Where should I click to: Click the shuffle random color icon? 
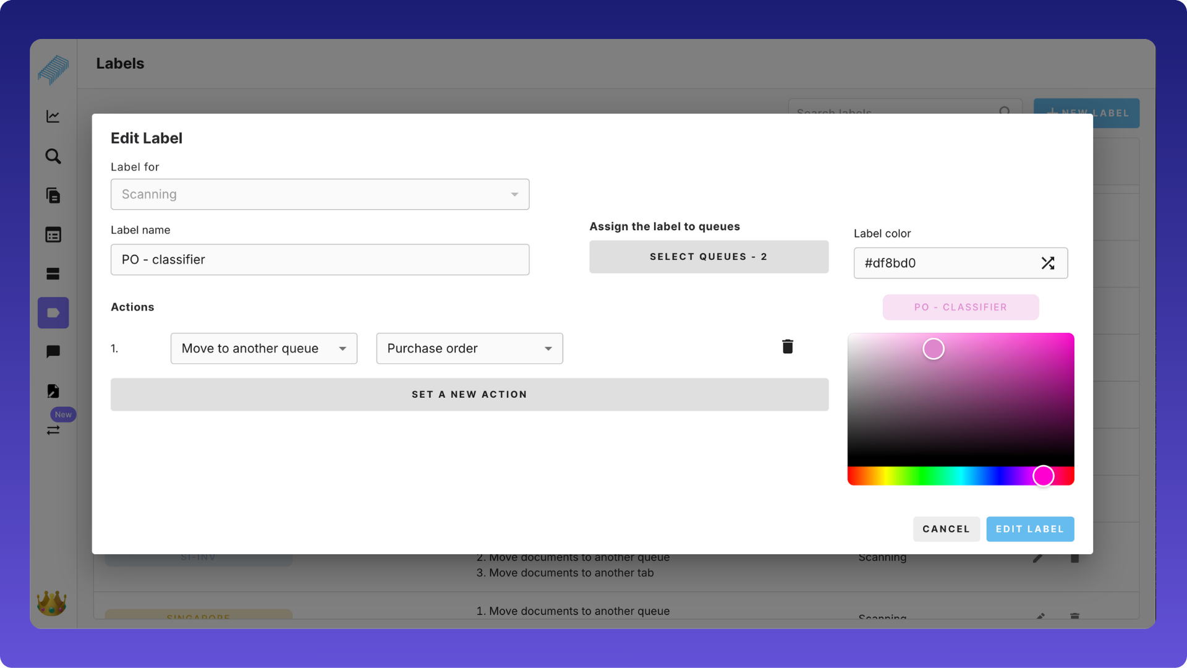1047,263
